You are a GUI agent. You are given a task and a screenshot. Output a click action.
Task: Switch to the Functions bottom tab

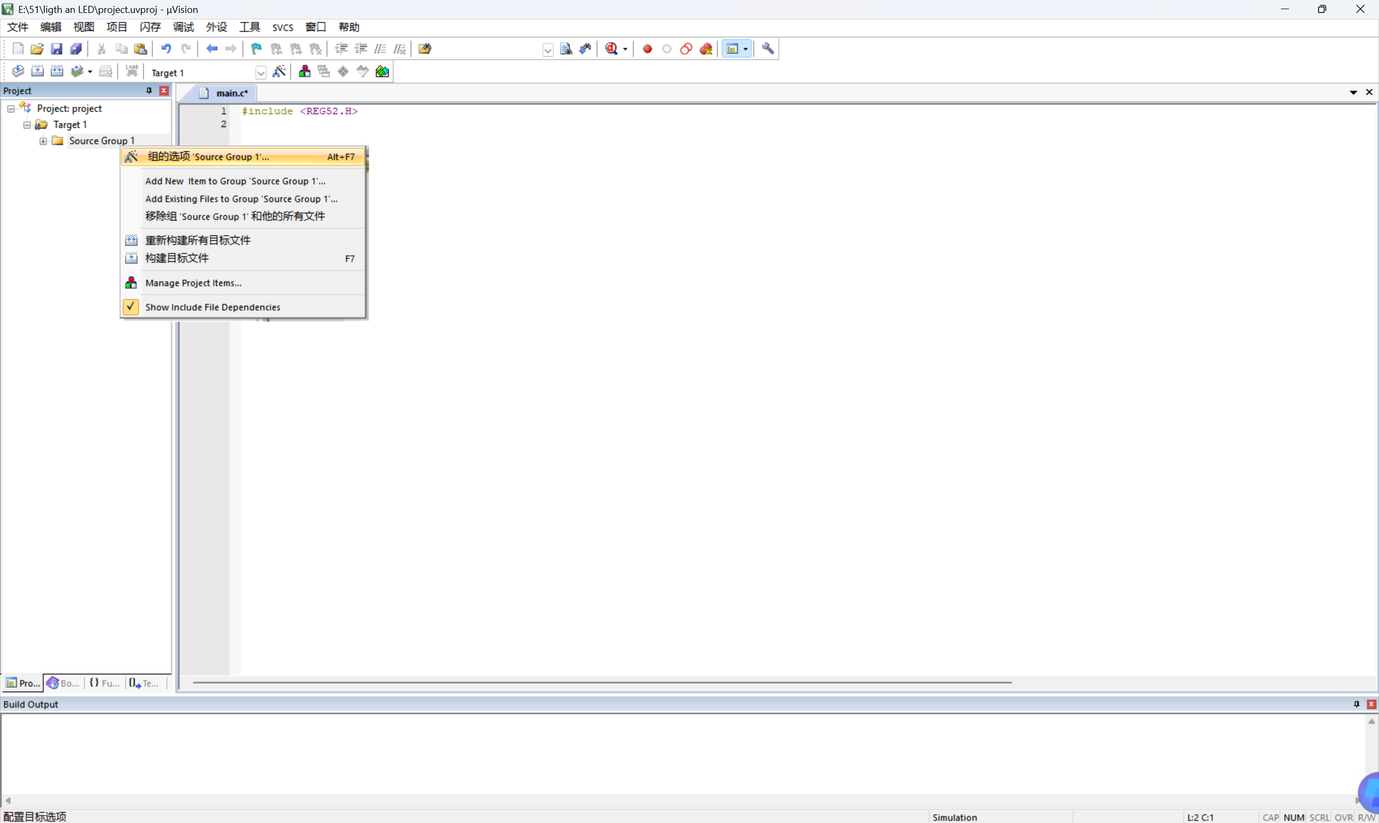(105, 683)
